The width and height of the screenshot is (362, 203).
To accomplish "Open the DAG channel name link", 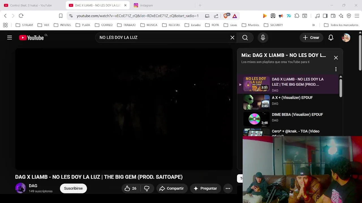I will [33, 186].
